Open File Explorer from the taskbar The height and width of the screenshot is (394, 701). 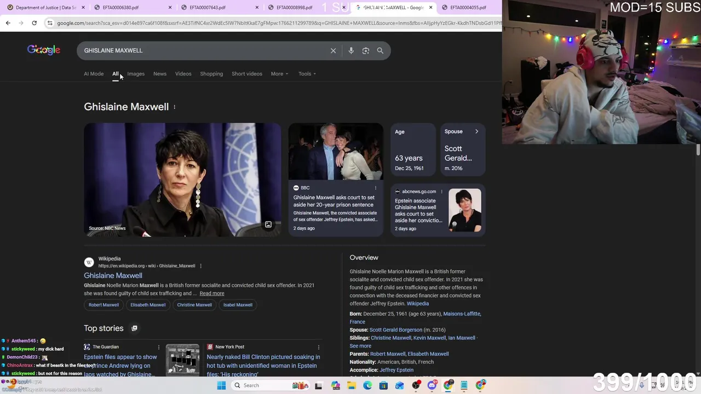click(x=352, y=385)
